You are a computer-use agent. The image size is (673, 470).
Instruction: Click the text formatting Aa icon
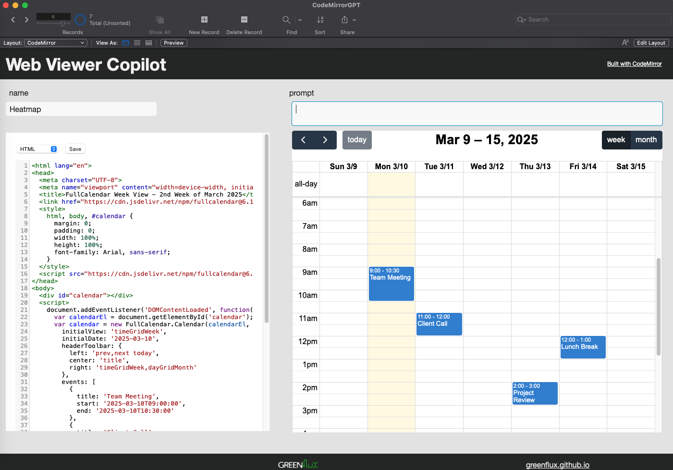625,43
